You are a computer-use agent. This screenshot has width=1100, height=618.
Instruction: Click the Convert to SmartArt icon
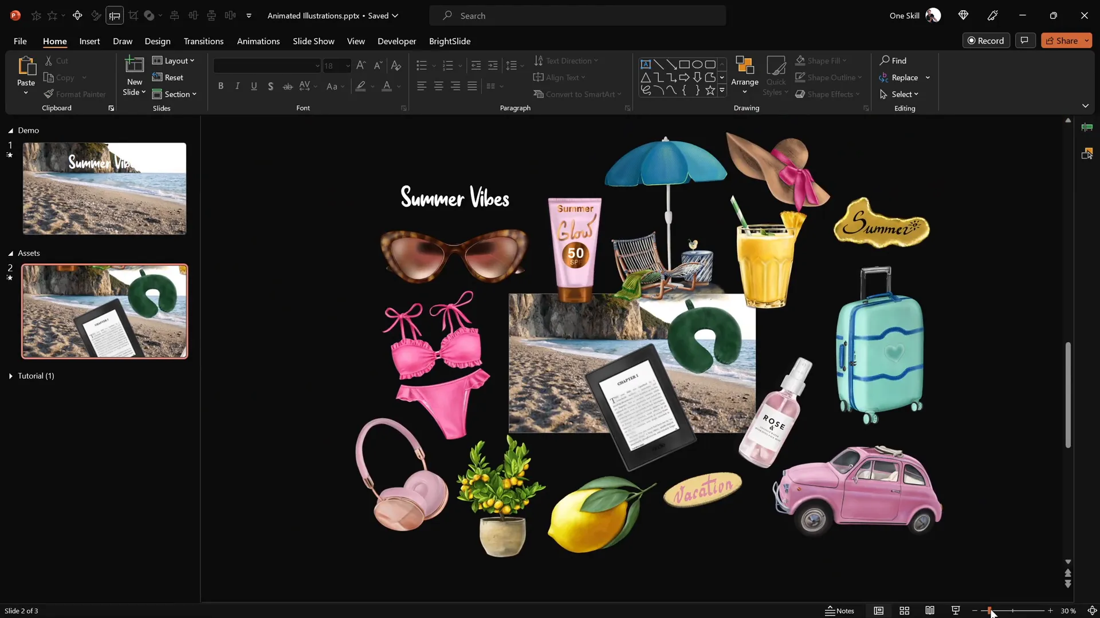click(539, 94)
